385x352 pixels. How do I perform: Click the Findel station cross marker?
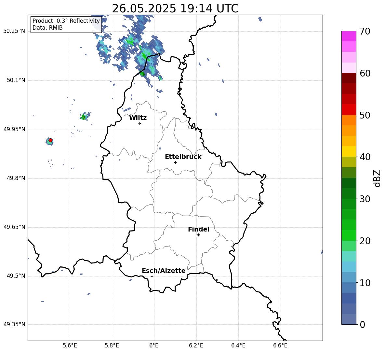tap(198, 235)
